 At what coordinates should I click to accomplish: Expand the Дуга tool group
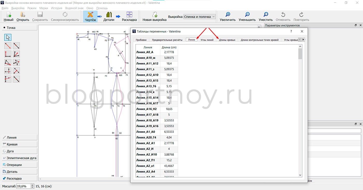20,151
